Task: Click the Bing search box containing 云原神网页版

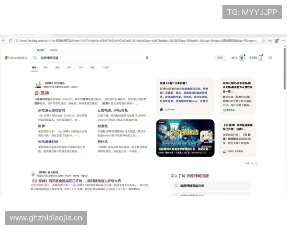Action: click(91, 58)
